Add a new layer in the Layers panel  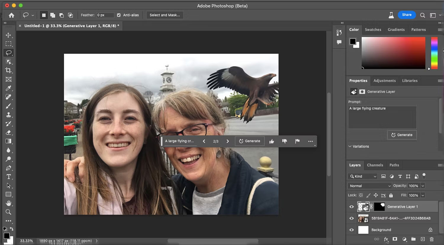[423, 239]
